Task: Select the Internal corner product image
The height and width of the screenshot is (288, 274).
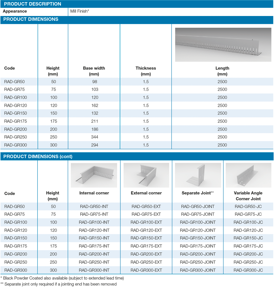Action: click(94, 175)
